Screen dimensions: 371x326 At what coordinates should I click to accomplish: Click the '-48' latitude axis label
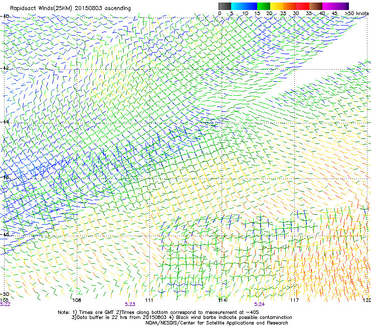[x=5, y=234]
